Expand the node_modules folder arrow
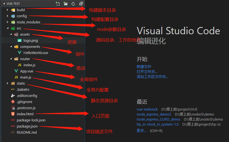The width and height of the screenshot is (229, 142). (8, 22)
